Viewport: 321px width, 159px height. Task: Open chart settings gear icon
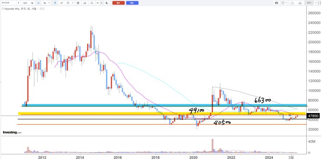[x=78, y=3]
